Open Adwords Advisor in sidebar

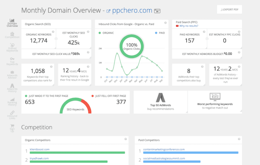click(x=12, y=75)
